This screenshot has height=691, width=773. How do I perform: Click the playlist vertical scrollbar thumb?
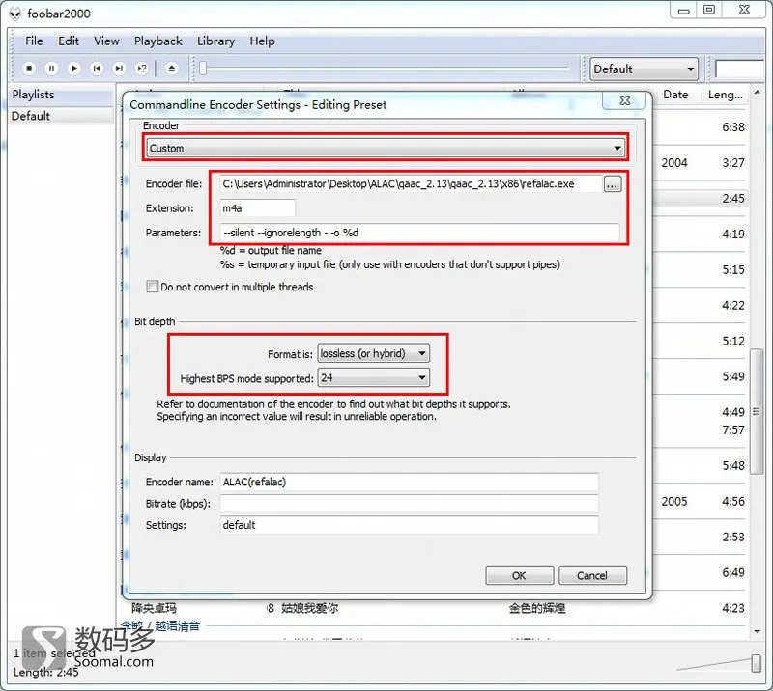[x=757, y=411]
